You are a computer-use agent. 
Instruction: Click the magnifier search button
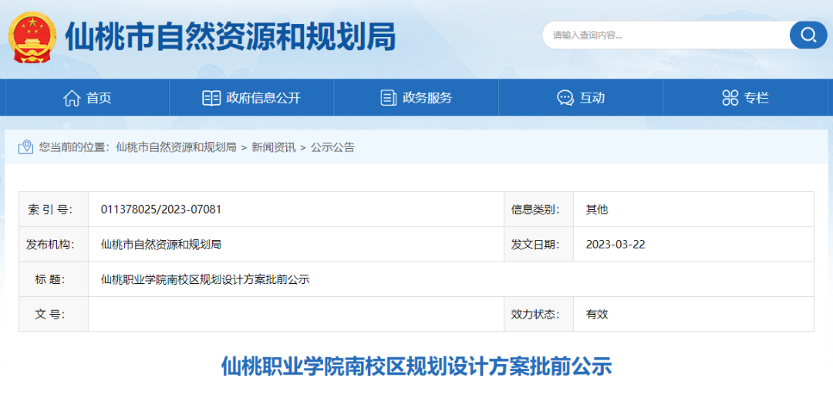coord(808,35)
